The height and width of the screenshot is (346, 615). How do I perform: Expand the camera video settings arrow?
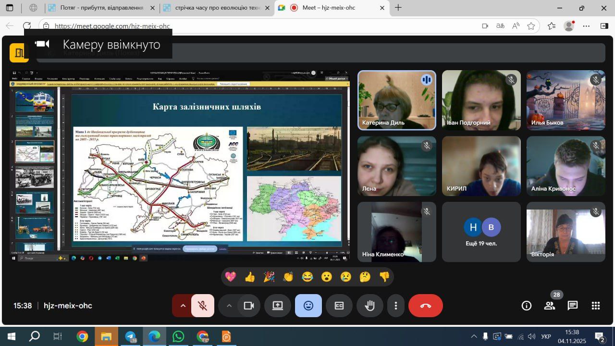(x=229, y=306)
